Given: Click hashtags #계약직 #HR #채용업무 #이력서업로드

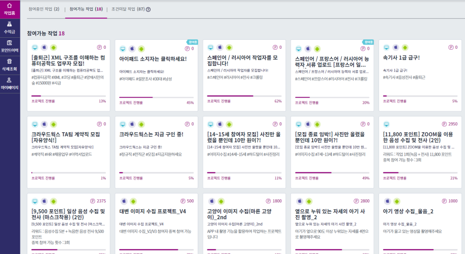Looking at the screenshot, I should click(x=62, y=154).
